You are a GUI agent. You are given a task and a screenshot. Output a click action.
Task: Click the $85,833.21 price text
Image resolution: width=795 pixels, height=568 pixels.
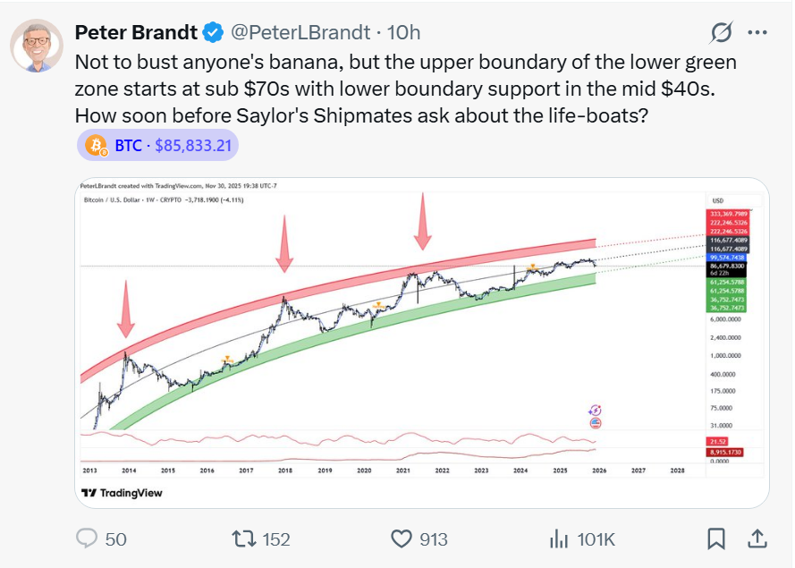point(193,144)
